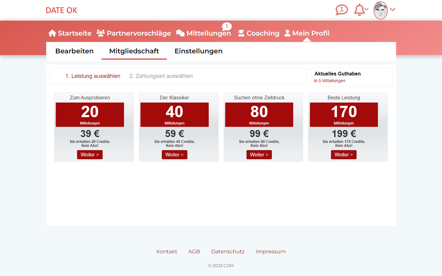Click the home icon beside Startseite
This screenshot has height=276, width=442.
(52, 33)
